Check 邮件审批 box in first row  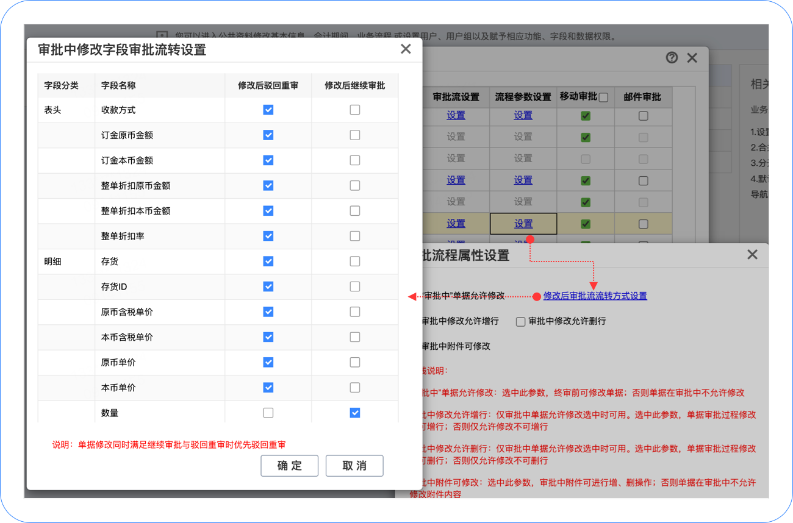click(x=643, y=116)
